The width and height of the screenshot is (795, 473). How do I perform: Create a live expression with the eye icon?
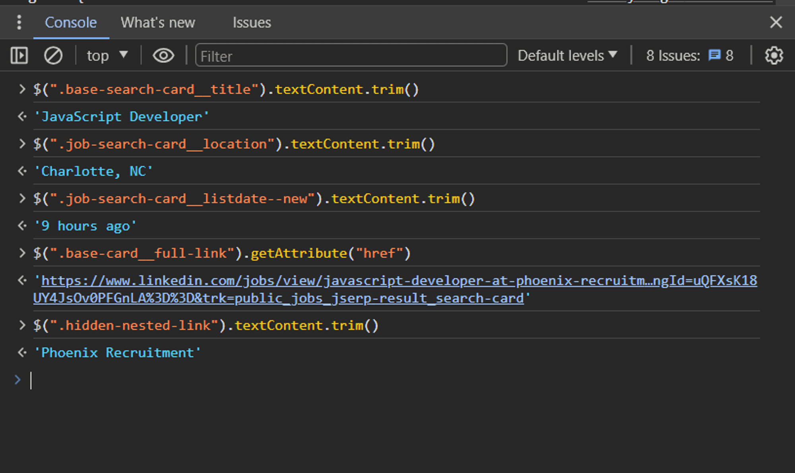163,55
